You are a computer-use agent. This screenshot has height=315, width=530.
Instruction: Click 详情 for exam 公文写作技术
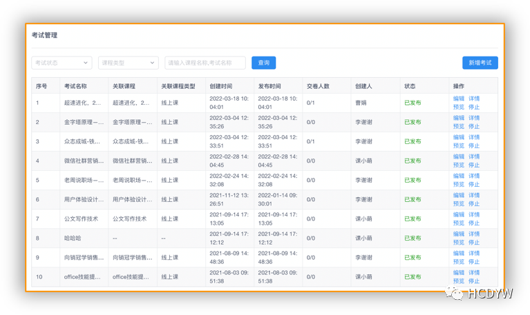pyautogui.click(x=474, y=214)
